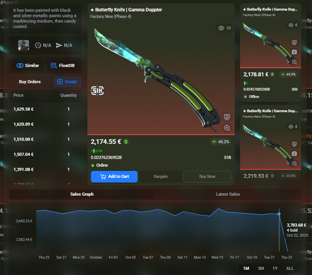This screenshot has width=312, height=275.
Task: Click pattern number 306
Action: pyautogui.click(x=295, y=89)
